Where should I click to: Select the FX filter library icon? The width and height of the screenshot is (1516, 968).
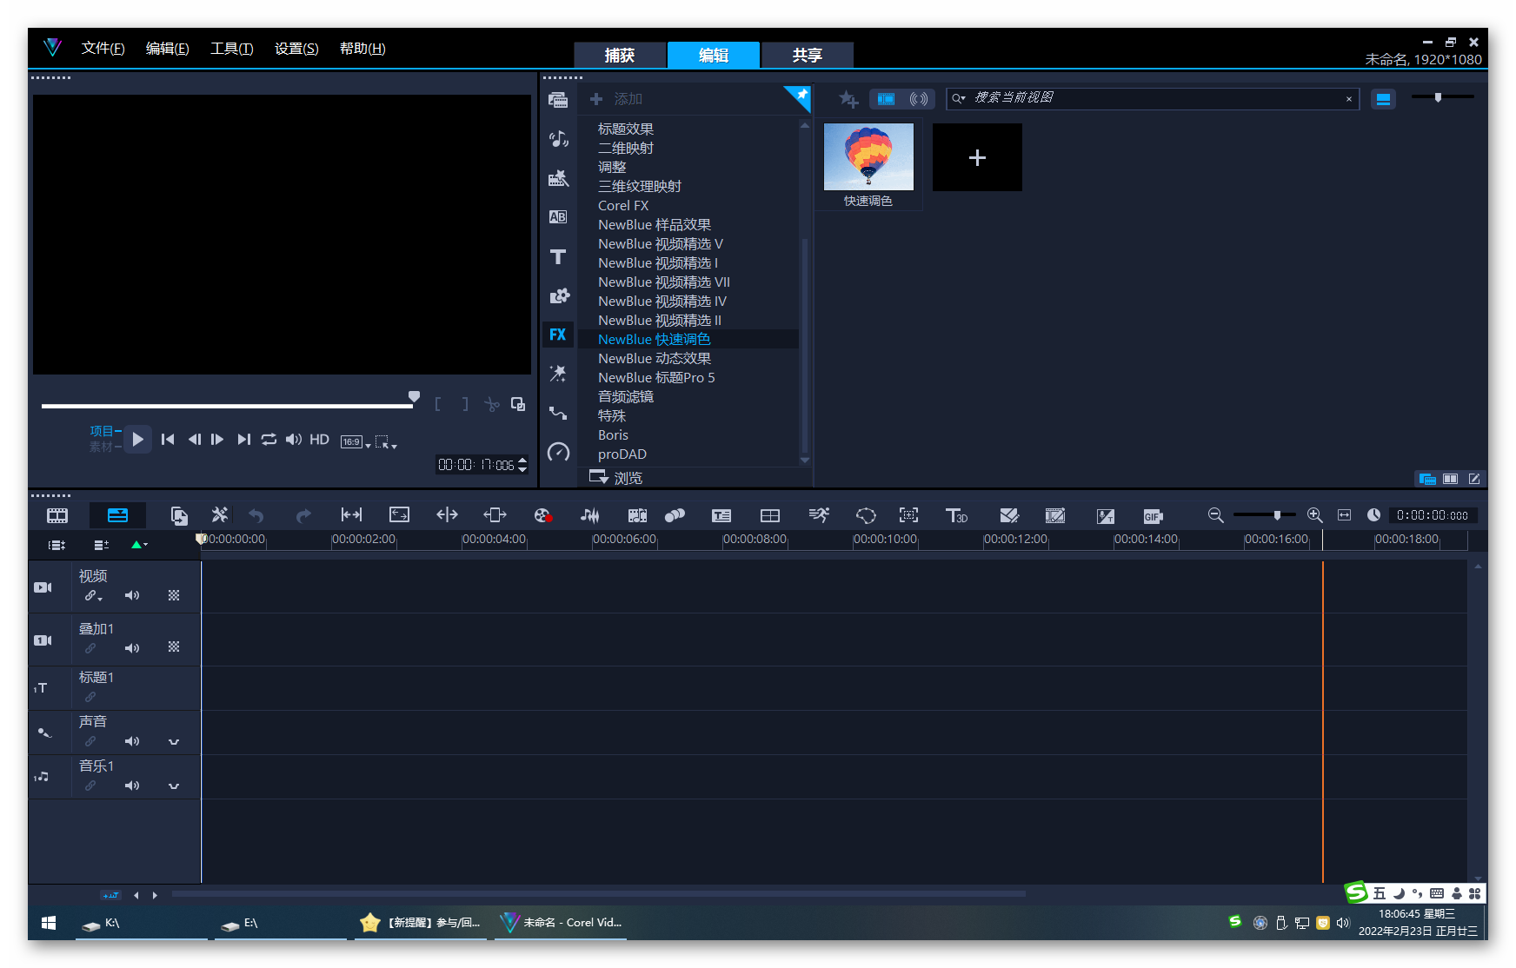tap(558, 335)
